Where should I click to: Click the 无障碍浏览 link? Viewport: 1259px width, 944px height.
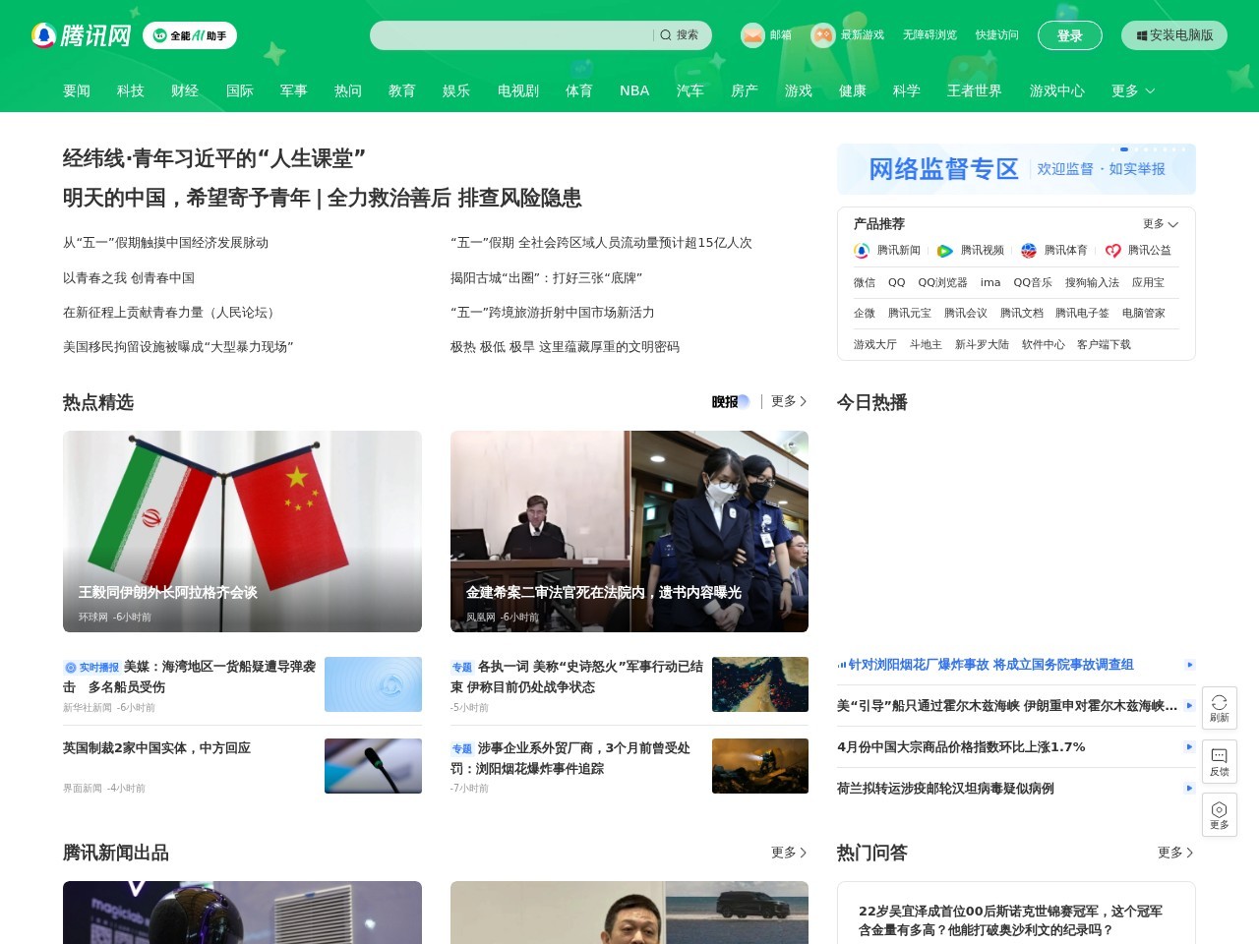click(929, 35)
